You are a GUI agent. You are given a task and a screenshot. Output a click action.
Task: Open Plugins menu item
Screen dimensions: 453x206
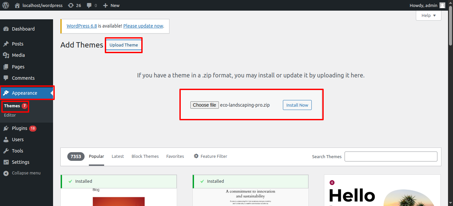(x=27, y=128)
